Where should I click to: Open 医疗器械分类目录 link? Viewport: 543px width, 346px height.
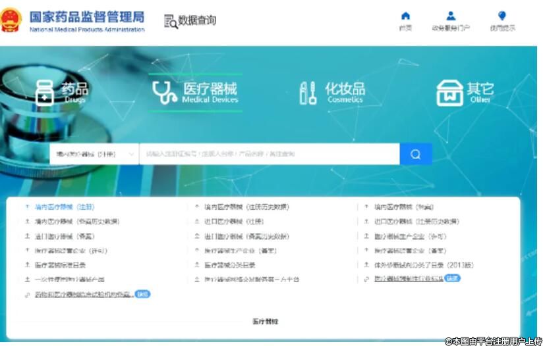[x=230, y=265]
